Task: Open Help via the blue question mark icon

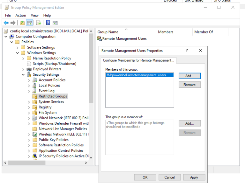Action: 48,23
